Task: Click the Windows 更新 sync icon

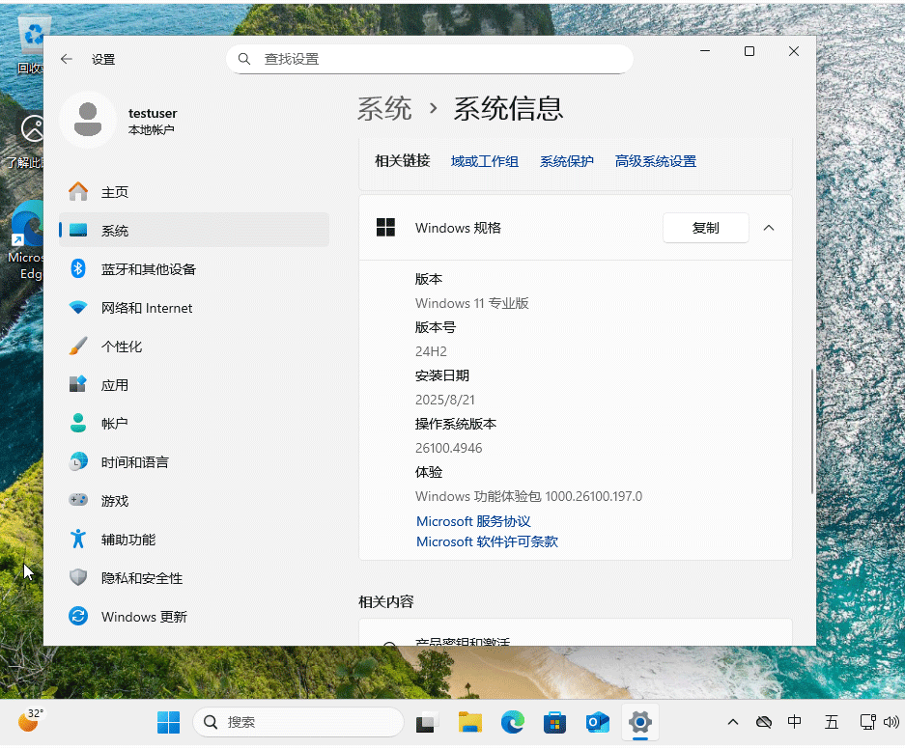Action: point(78,617)
